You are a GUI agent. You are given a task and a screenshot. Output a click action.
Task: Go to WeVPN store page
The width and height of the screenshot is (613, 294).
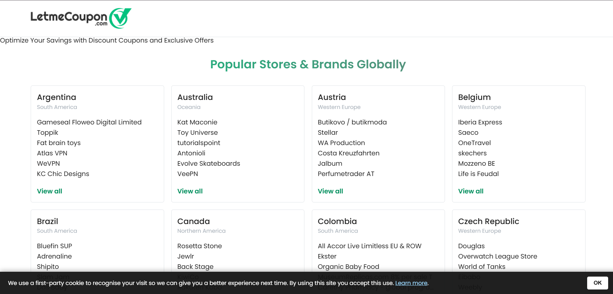tap(48, 163)
